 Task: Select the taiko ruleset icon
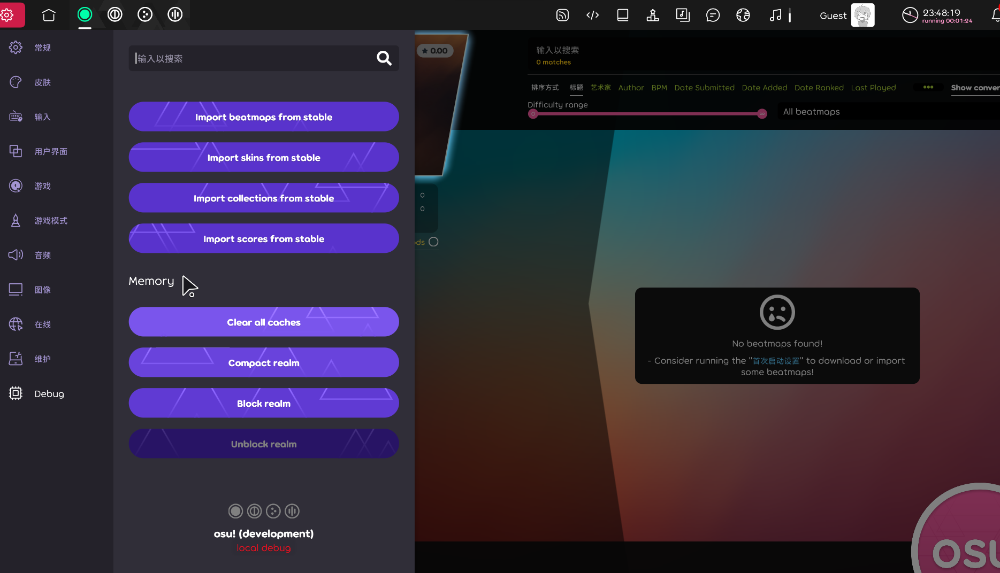(x=115, y=15)
